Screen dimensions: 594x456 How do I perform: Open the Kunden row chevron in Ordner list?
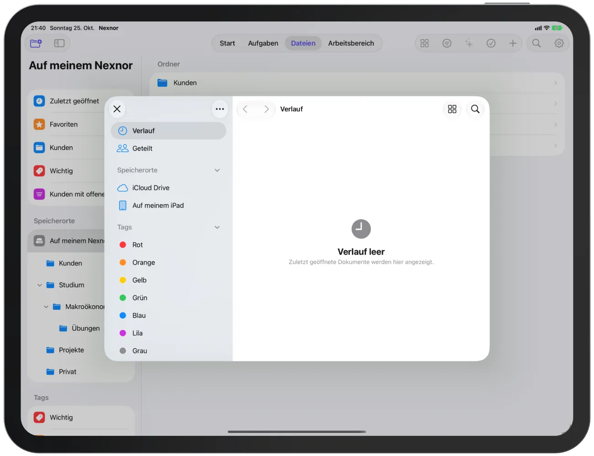coord(556,83)
